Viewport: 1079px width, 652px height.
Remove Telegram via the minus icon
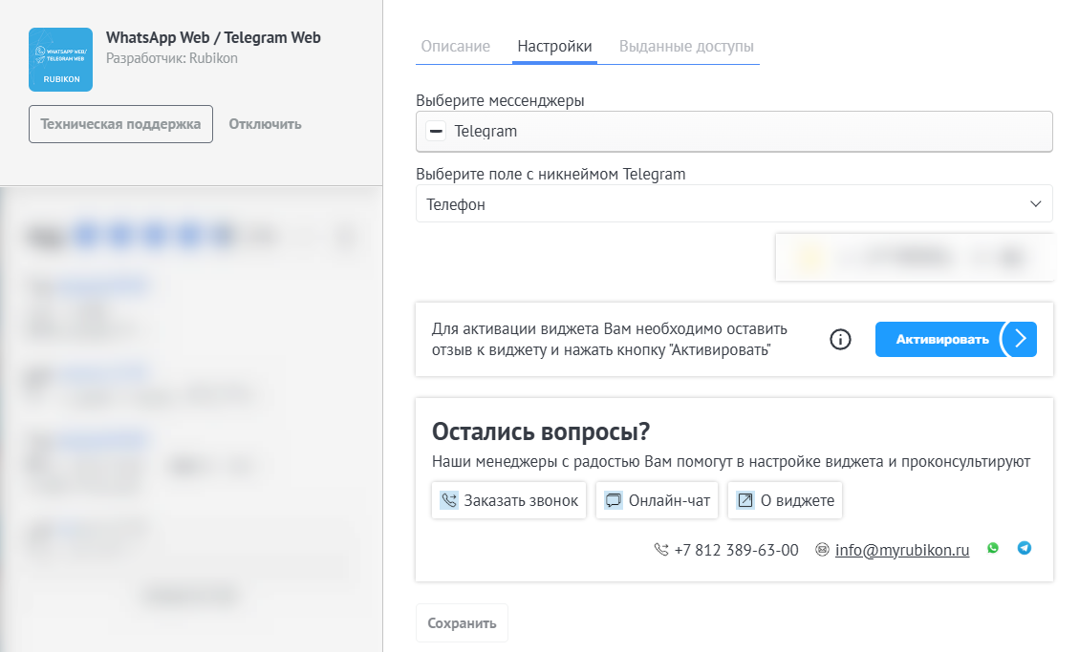436,131
